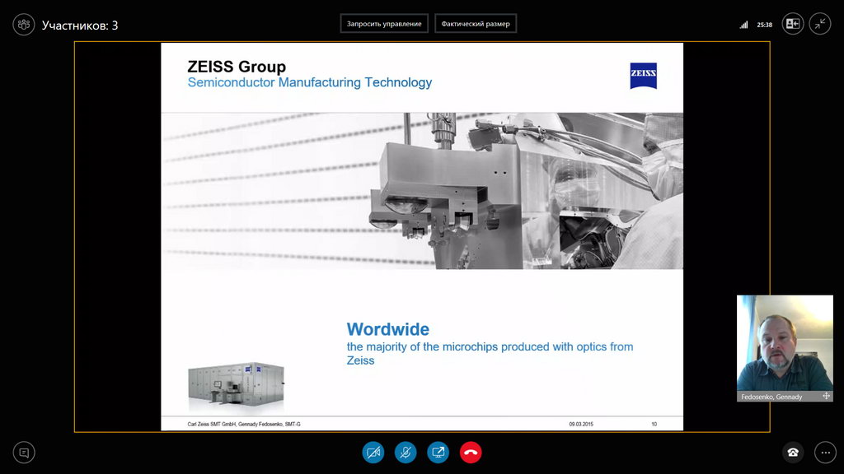Open the call controls phone icon

tap(793, 452)
